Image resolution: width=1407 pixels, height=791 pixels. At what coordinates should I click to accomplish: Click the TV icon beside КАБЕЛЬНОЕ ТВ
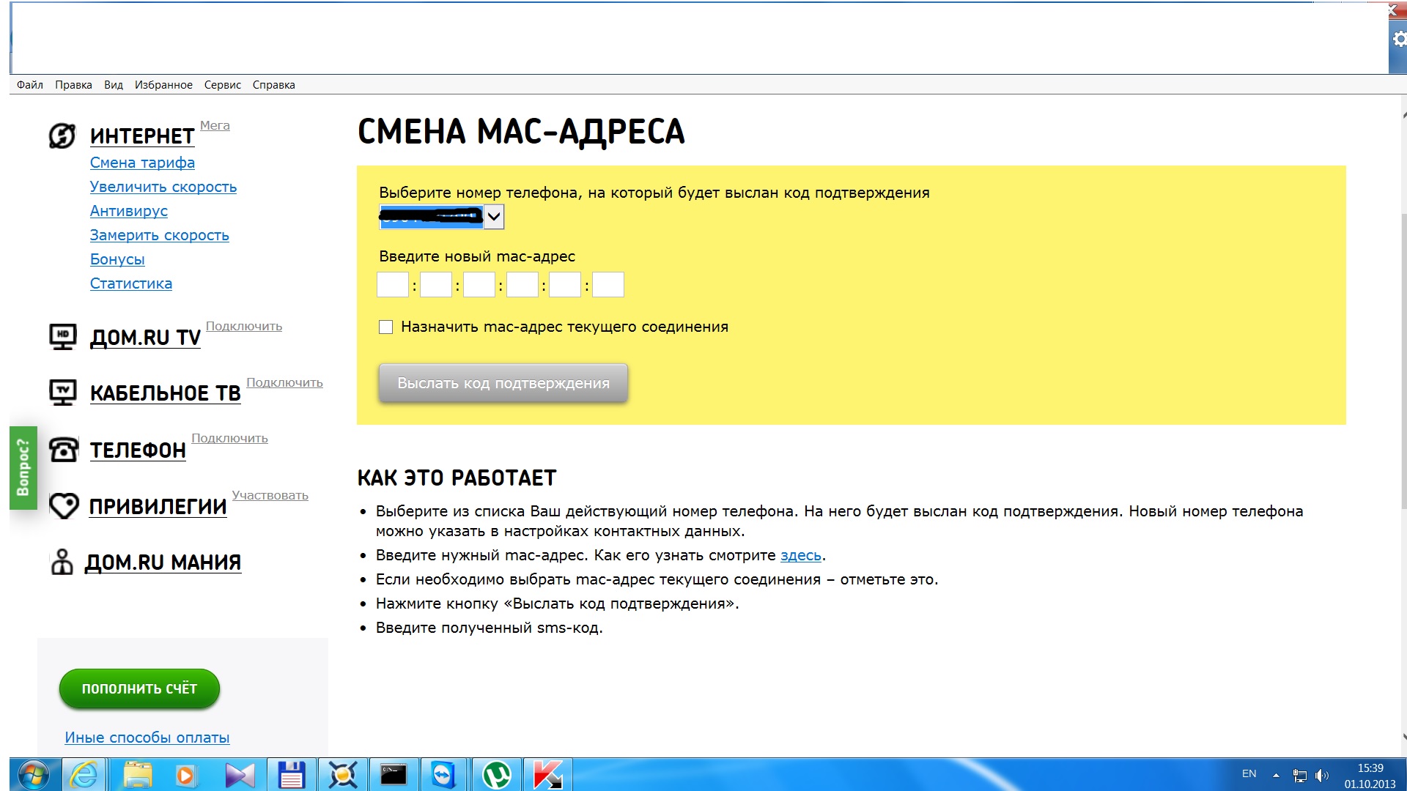point(63,392)
